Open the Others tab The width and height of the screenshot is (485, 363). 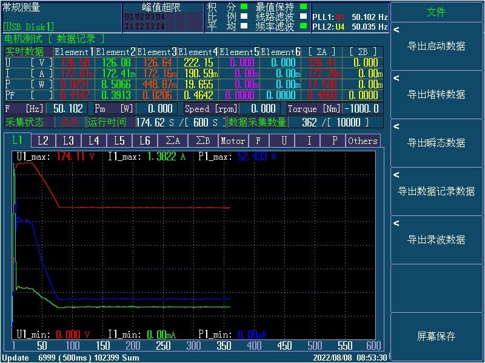[363, 140]
